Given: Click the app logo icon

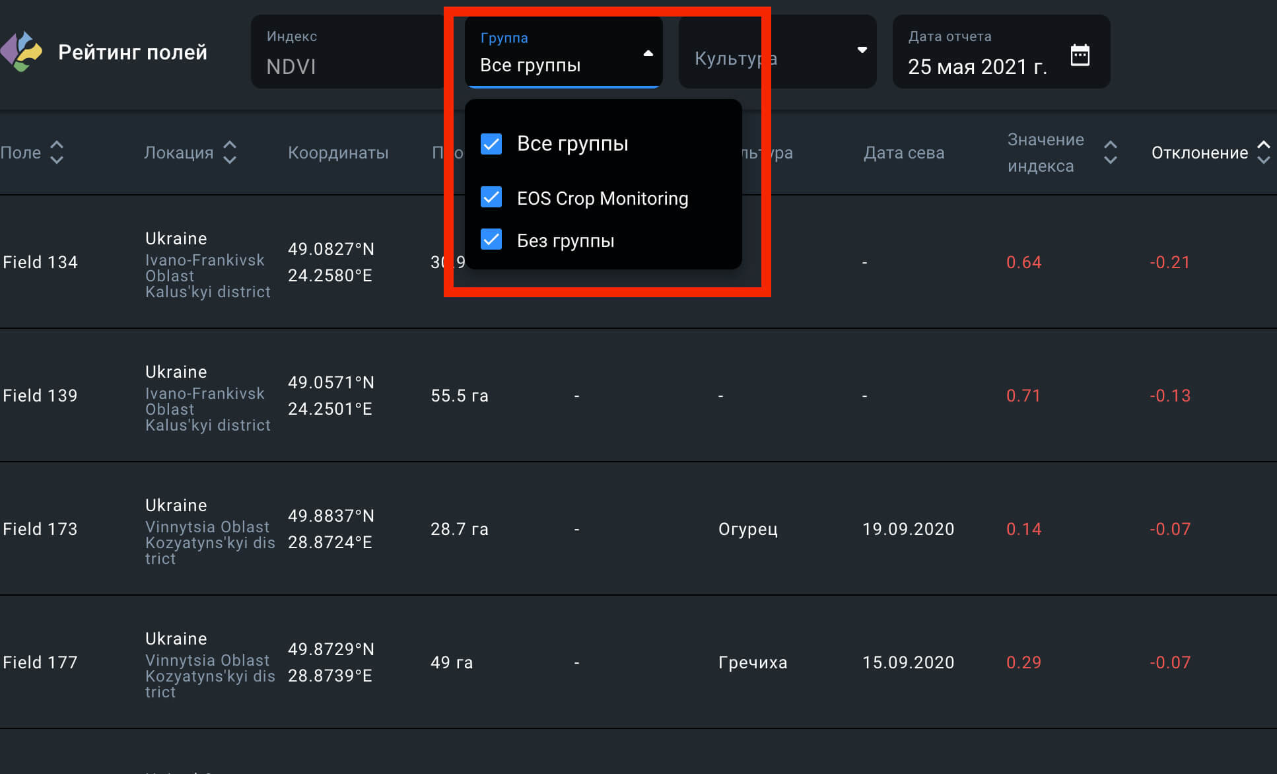Looking at the screenshot, I should pos(22,52).
